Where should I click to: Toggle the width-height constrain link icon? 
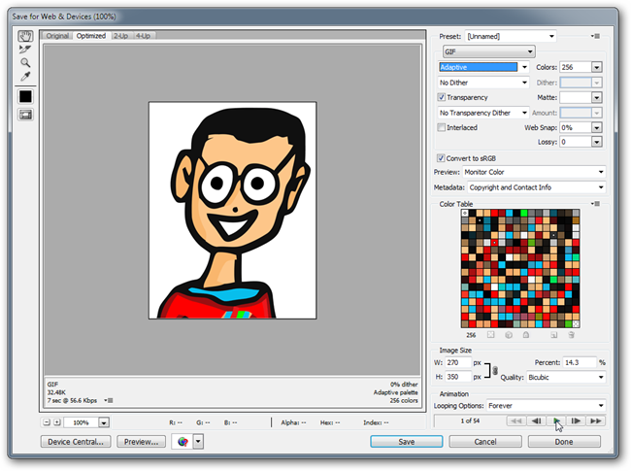coord(495,370)
